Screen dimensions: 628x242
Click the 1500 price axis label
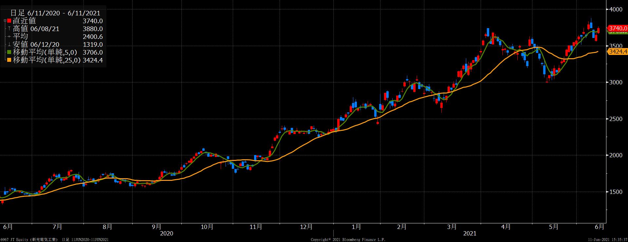(616, 192)
